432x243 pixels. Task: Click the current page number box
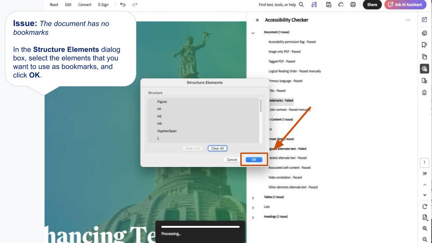[424, 162]
